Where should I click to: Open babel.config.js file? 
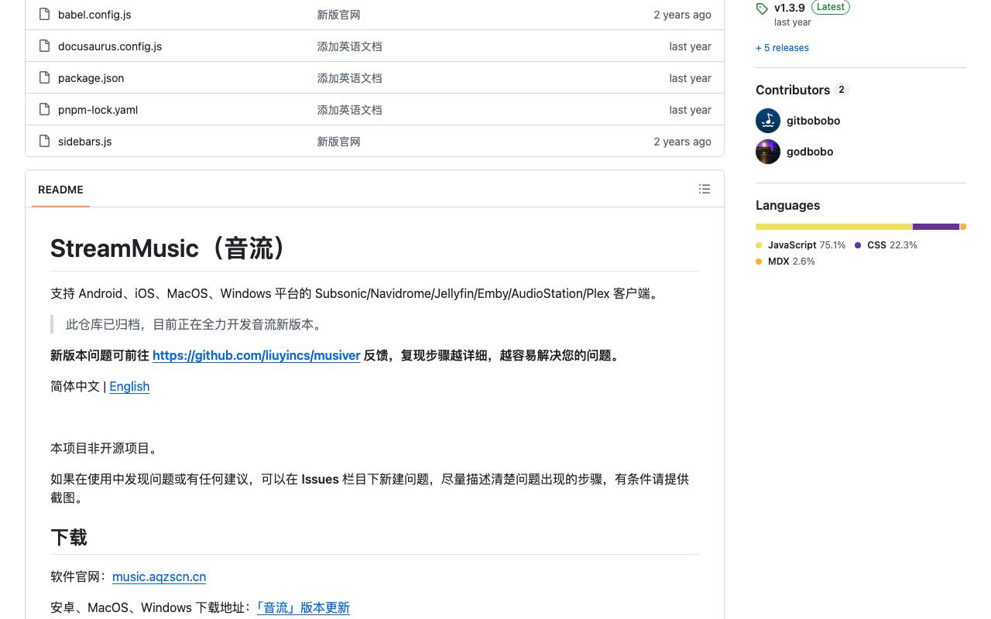[94, 15]
